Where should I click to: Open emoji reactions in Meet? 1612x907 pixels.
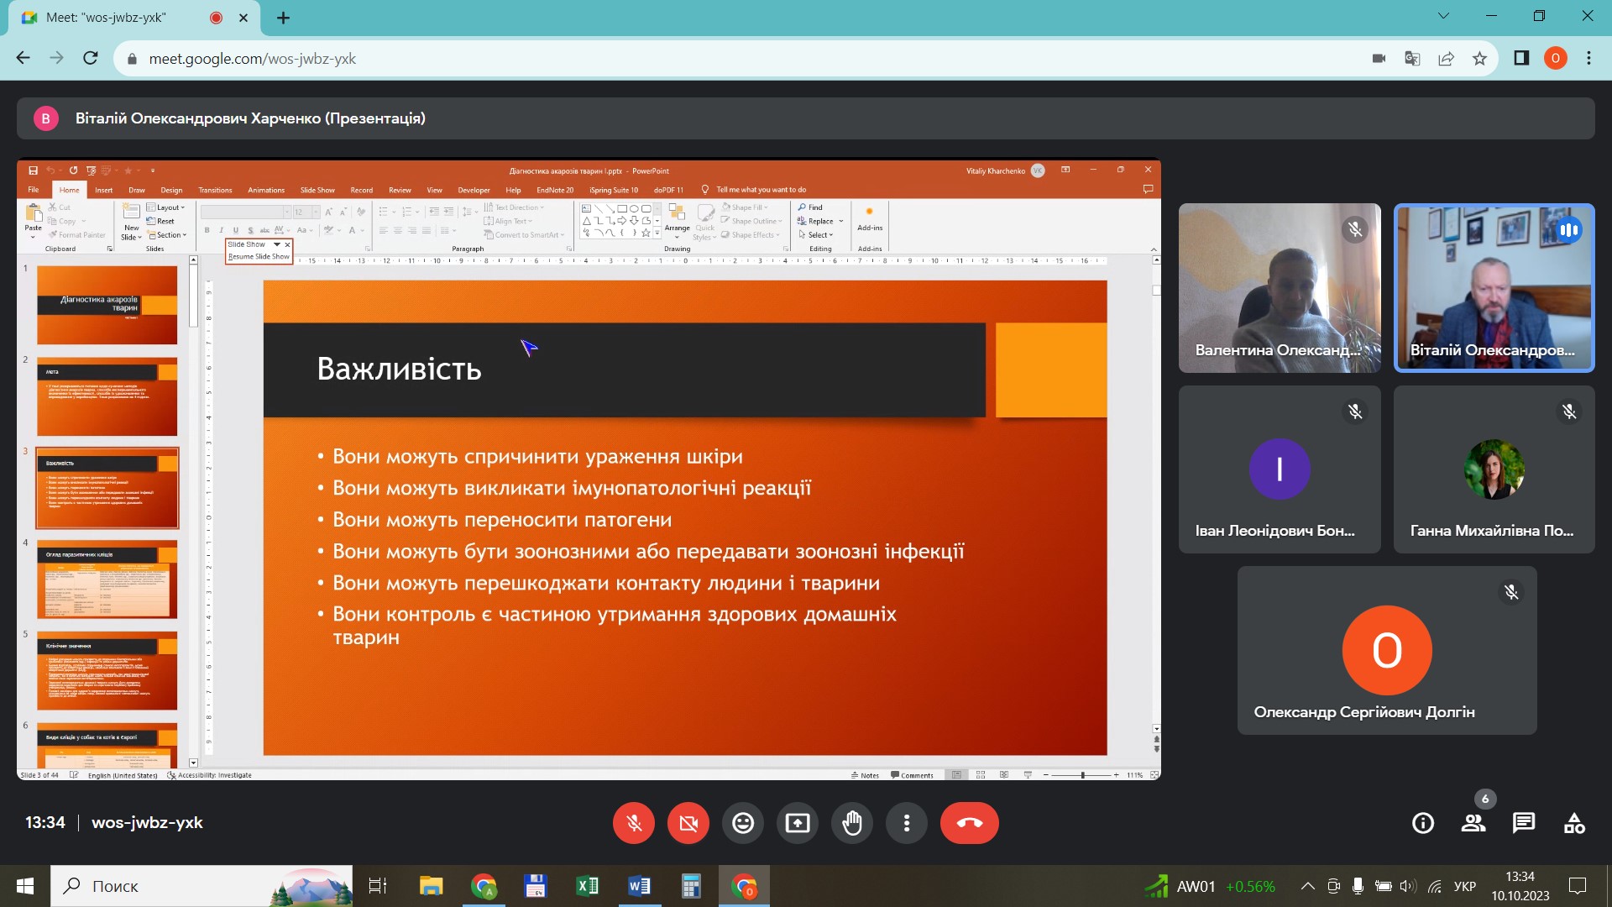pos(743,823)
